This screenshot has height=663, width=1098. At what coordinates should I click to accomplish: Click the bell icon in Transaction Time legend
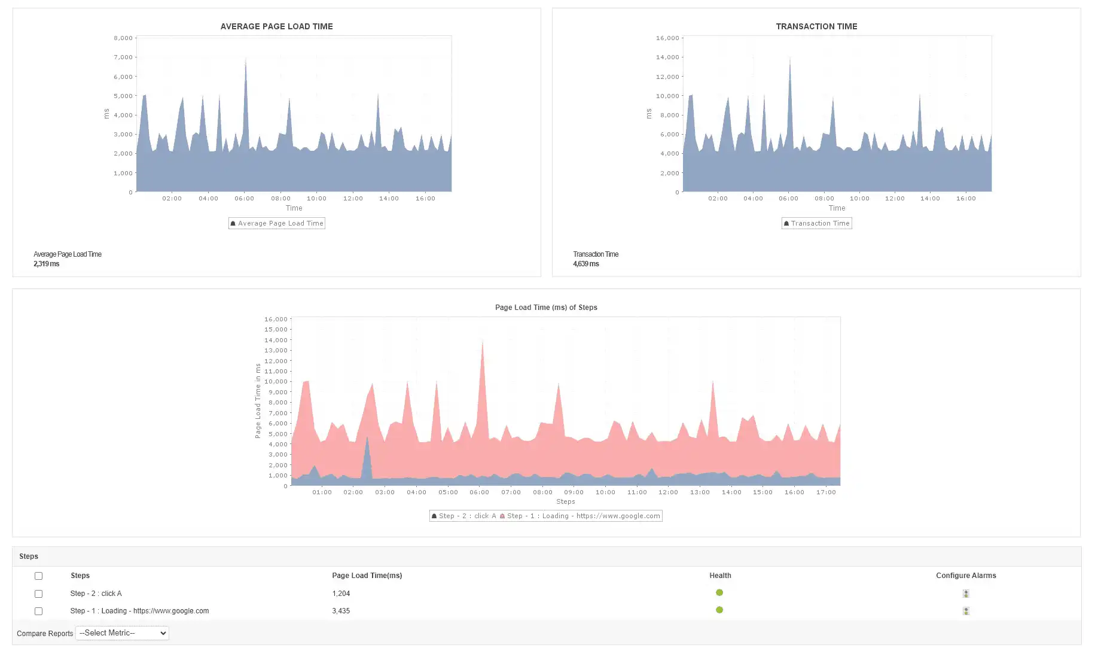tap(787, 223)
